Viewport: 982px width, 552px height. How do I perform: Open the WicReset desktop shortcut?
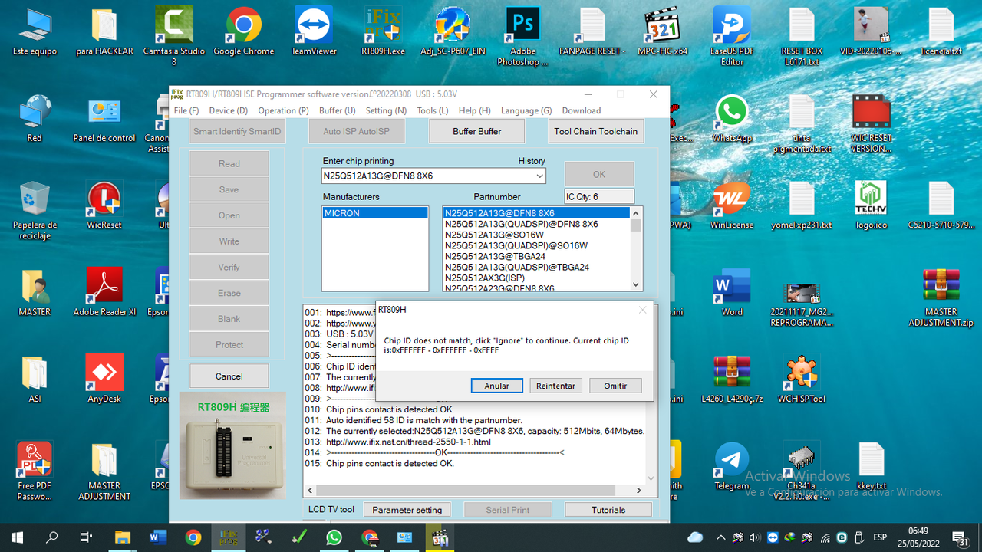(104, 205)
